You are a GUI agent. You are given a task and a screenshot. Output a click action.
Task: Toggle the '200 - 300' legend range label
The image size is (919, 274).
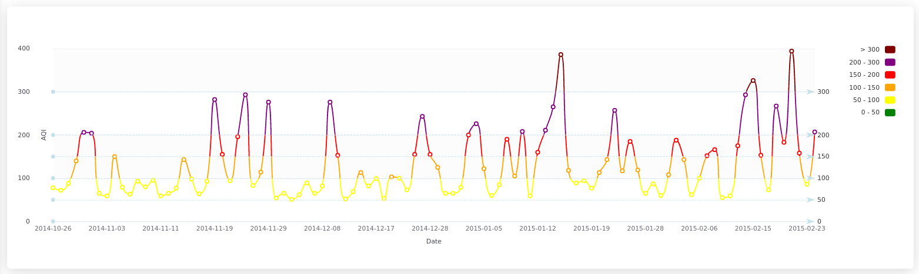pyautogui.click(x=864, y=62)
